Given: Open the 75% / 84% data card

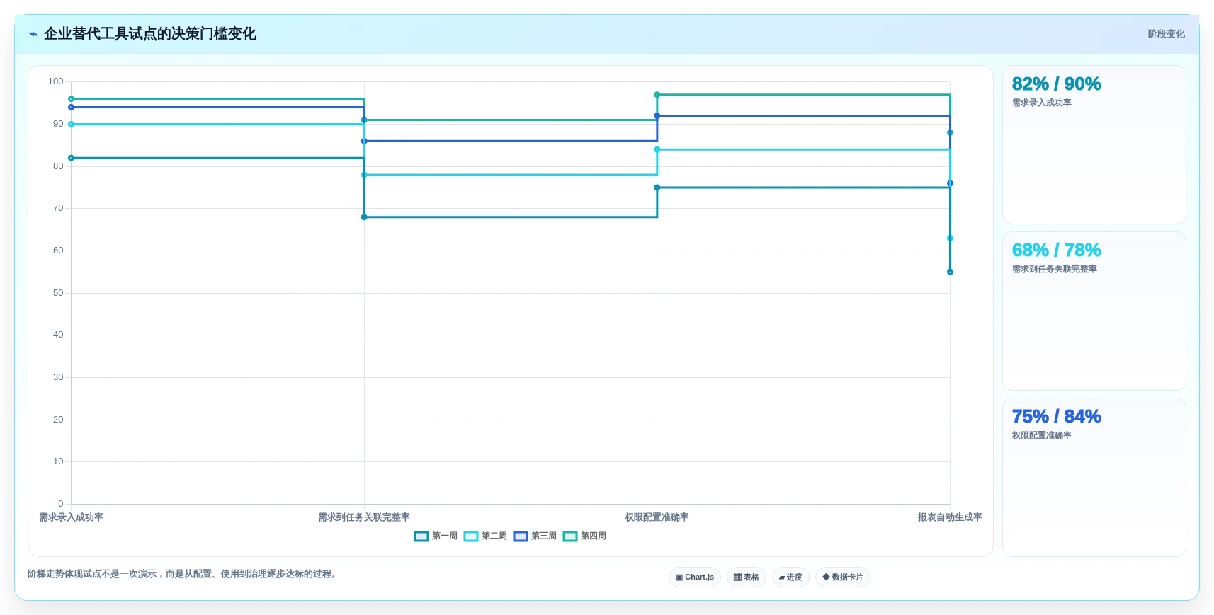Looking at the screenshot, I should click(1094, 478).
